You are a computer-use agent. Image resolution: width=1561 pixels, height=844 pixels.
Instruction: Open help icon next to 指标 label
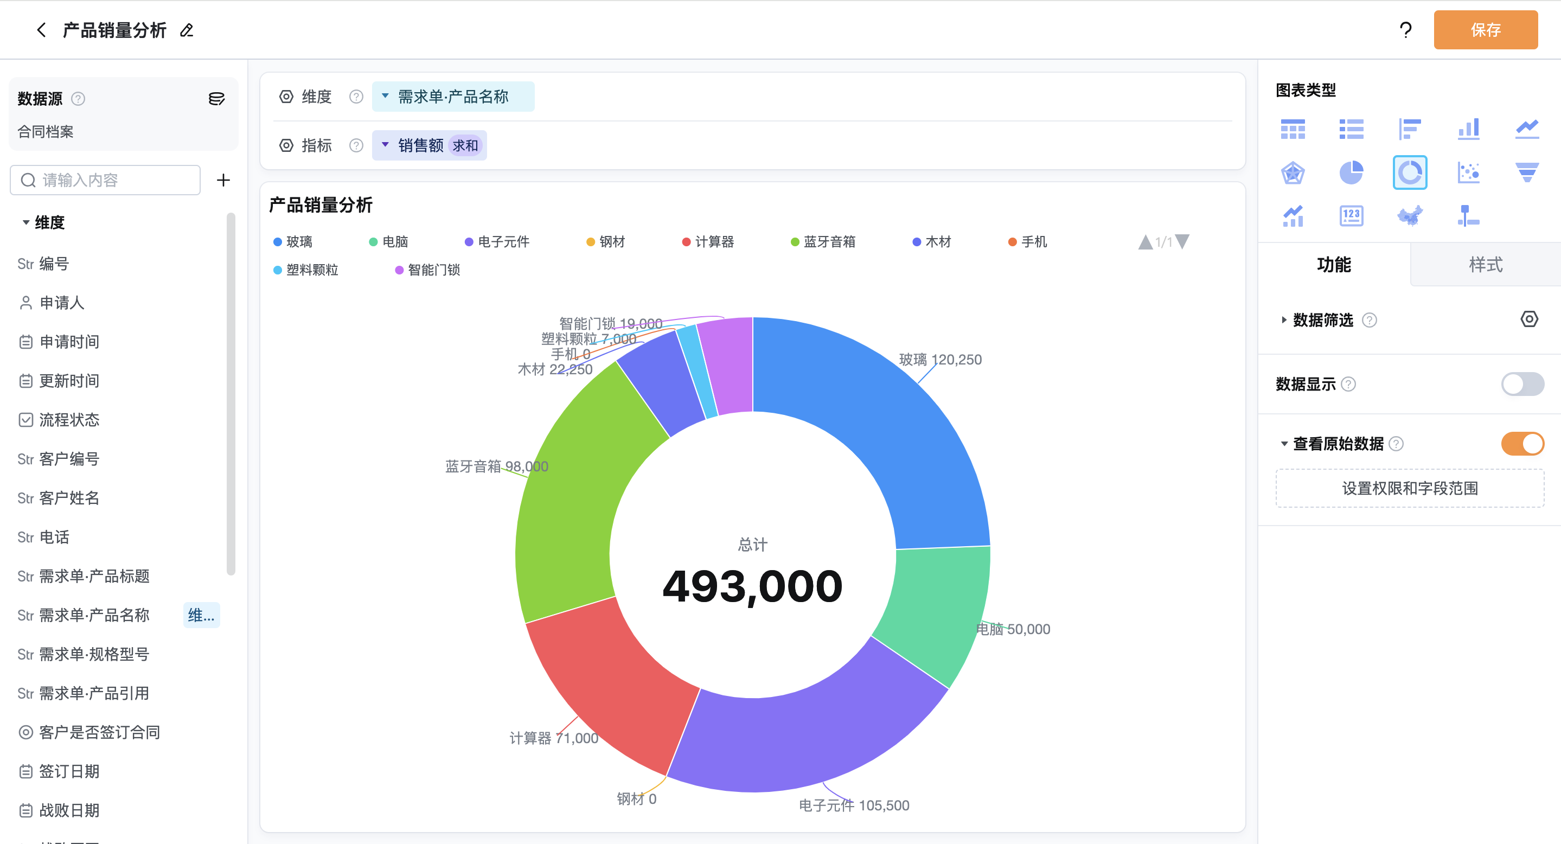pyautogui.click(x=356, y=145)
